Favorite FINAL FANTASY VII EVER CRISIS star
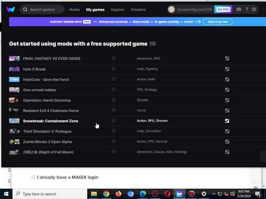This screenshot has width=266, height=199. [114, 58]
